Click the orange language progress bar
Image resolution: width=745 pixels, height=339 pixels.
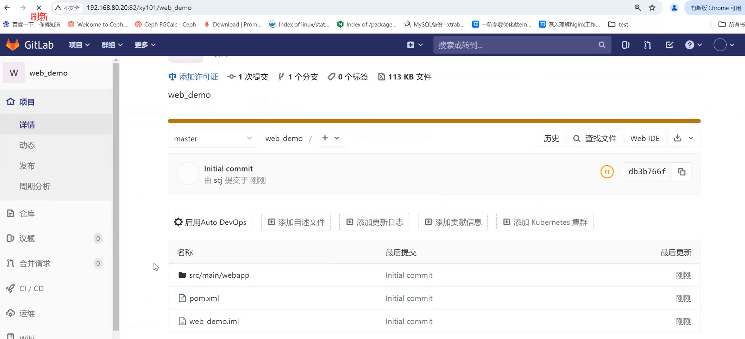coord(434,121)
